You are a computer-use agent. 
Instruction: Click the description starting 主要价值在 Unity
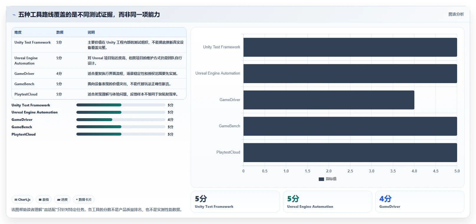tap(136, 45)
